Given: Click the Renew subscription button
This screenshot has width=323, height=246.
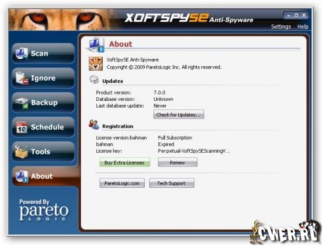Looking at the screenshot, I should click(x=178, y=162).
